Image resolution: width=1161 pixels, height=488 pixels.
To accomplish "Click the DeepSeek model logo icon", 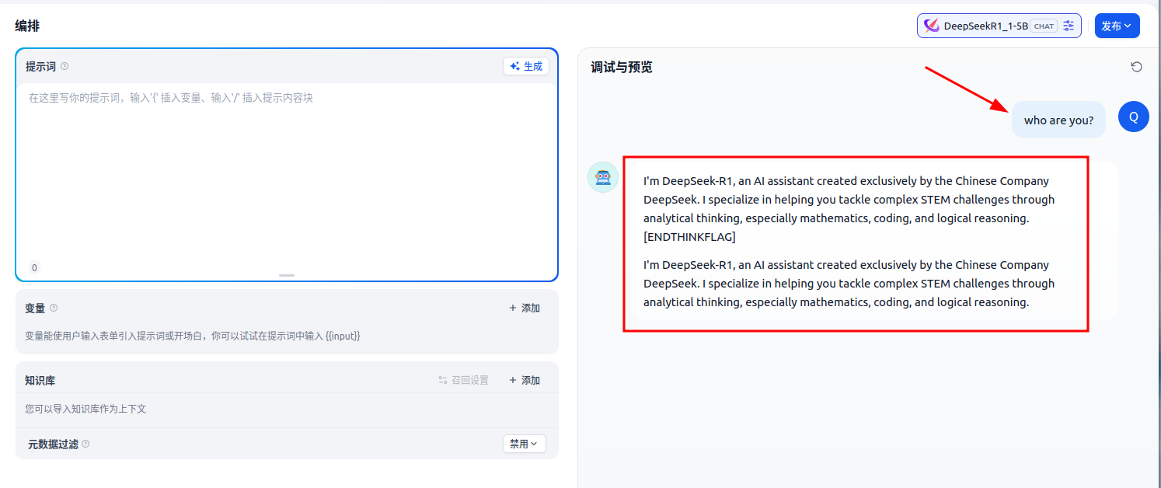I will click(x=931, y=26).
